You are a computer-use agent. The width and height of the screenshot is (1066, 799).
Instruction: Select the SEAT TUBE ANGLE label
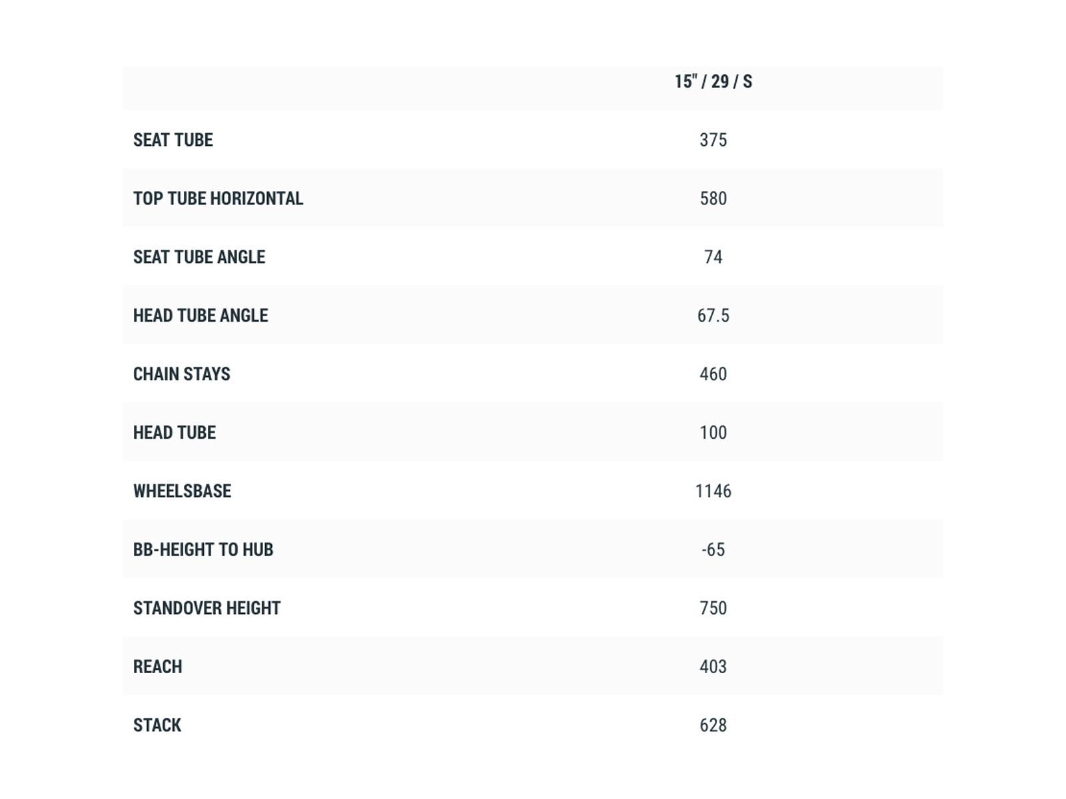199,257
